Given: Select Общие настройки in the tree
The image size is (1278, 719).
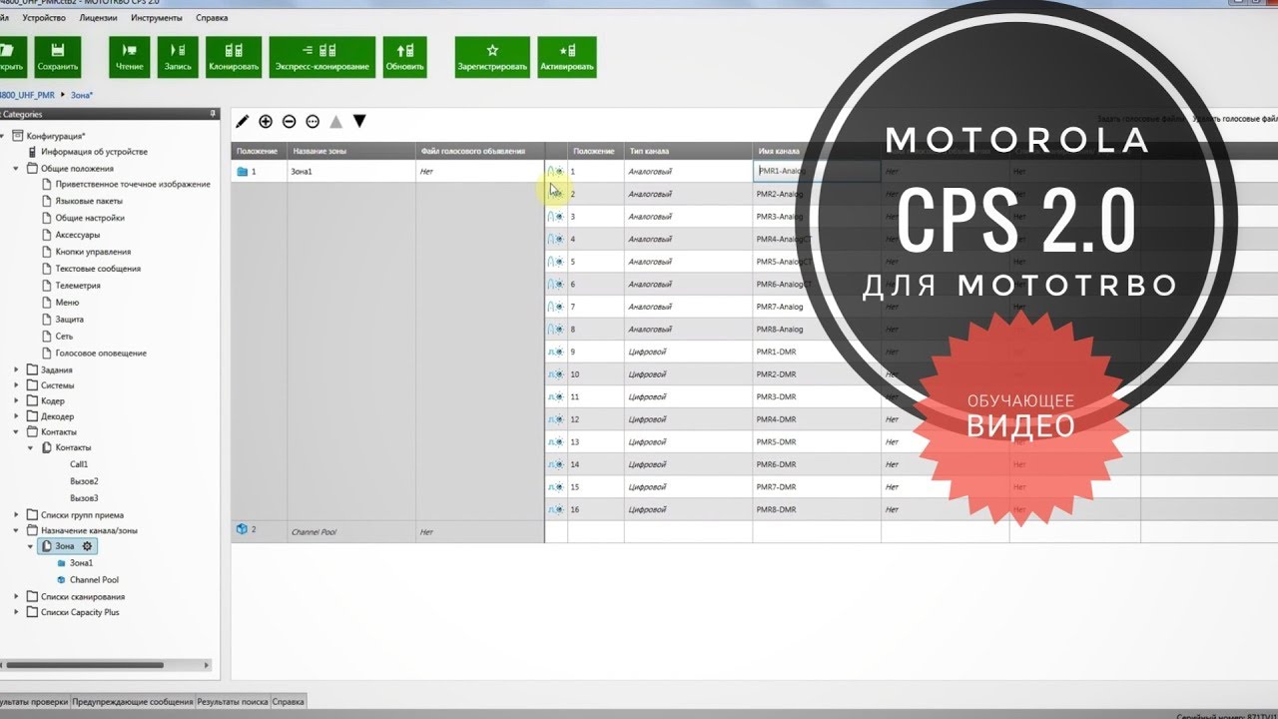Looking at the screenshot, I should 90,218.
